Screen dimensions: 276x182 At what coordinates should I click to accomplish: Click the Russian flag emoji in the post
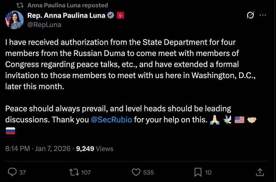tap(10, 131)
